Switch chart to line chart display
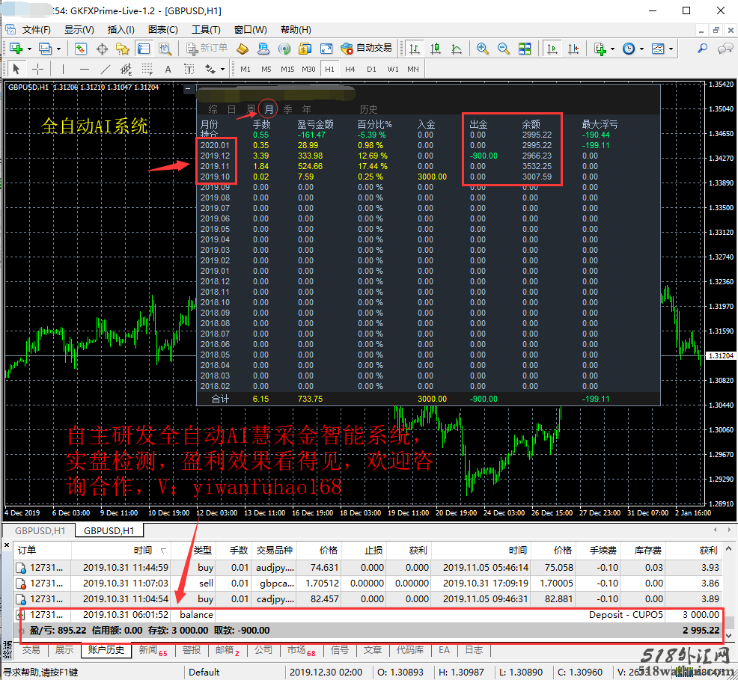The height and width of the screenshot is (680, 738). tap(456, 49)
